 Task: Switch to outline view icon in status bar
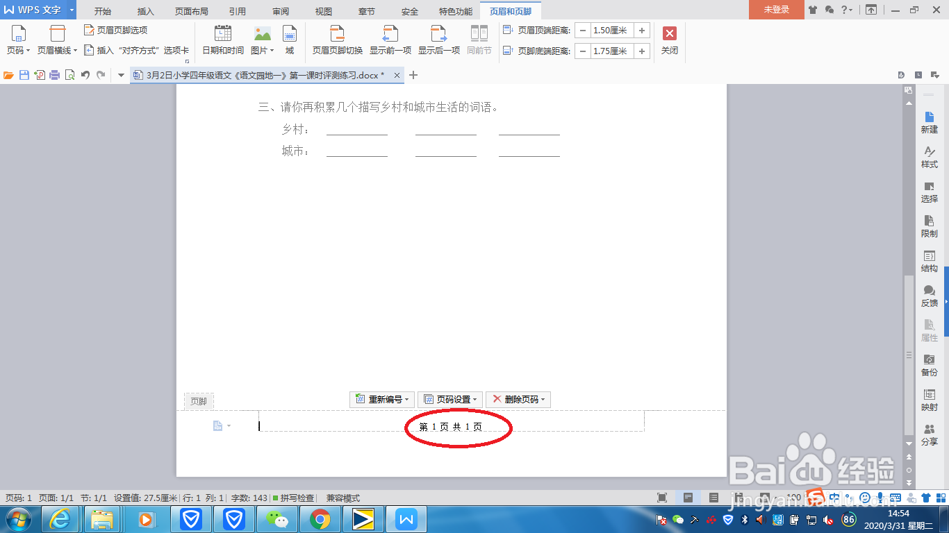click(713, 498)
